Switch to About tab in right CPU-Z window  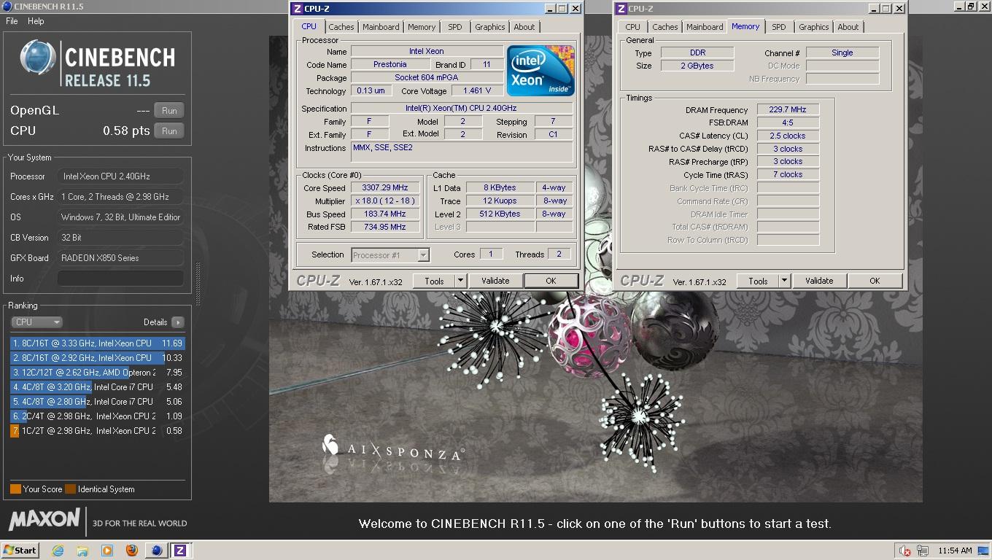pos(848,27)
